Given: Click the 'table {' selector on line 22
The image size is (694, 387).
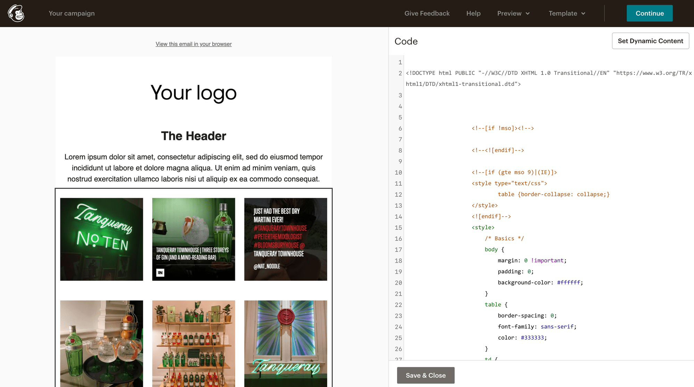Looking at the screenshot, I should tap(496, 305).
